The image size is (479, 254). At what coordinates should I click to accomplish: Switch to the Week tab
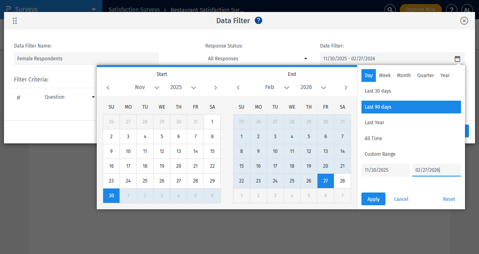(385, 75)
